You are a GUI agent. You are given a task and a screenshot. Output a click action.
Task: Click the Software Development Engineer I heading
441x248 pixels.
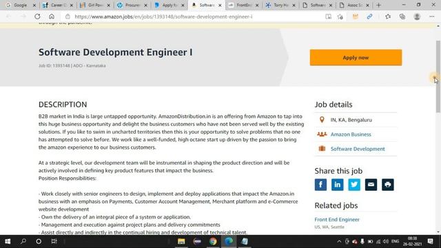point(116,52)
